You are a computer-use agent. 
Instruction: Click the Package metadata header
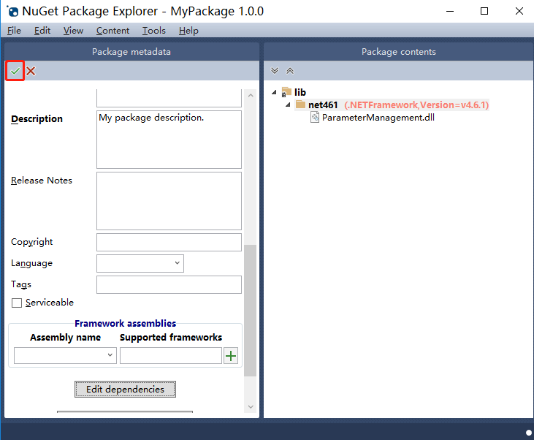point(131,52)
